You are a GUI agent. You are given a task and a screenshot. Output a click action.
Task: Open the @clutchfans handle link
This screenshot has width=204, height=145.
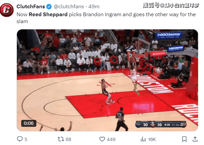pos(69,7)
